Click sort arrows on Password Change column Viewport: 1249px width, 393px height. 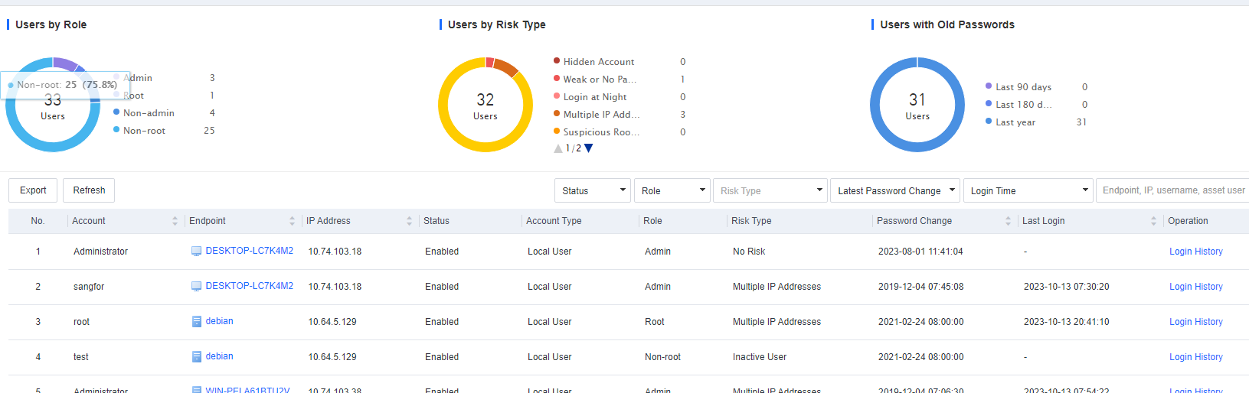point(1008,221)
